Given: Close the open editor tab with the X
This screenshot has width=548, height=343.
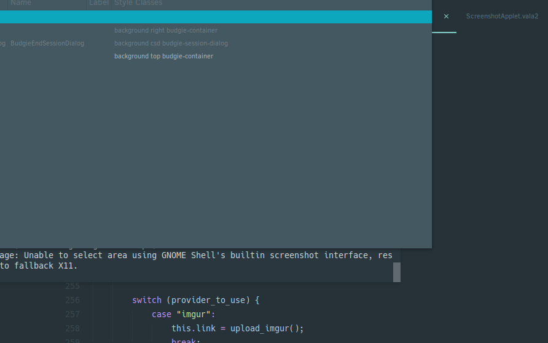Looking at the screenshot, I should tap(446, 17).
